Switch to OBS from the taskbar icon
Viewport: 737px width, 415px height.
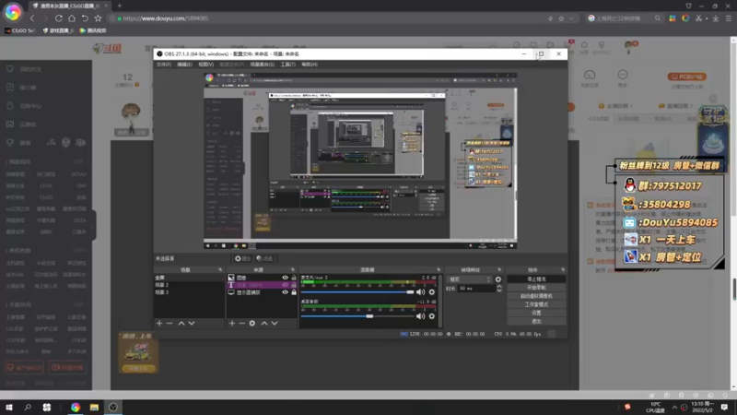pyautogui.click(x=113, y=407)
